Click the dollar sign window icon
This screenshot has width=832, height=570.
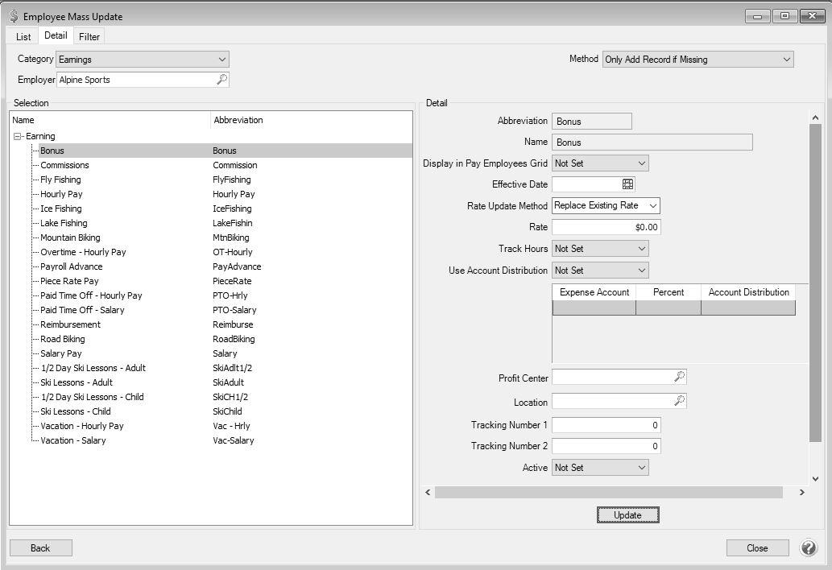pos(14,16)
